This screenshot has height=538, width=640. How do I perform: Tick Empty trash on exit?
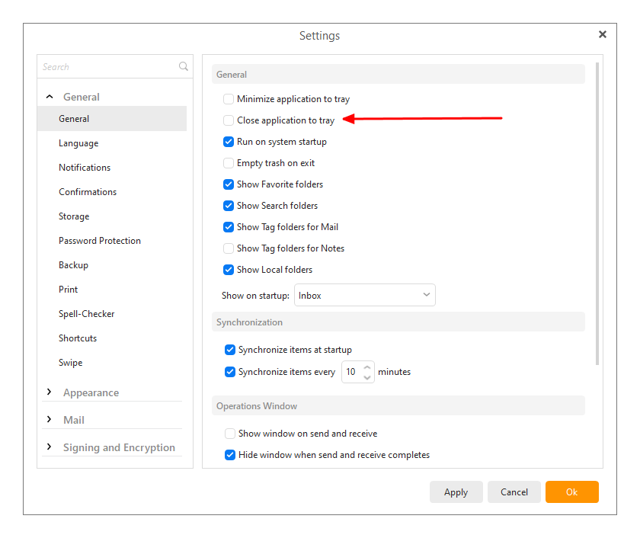pos(229,163)
